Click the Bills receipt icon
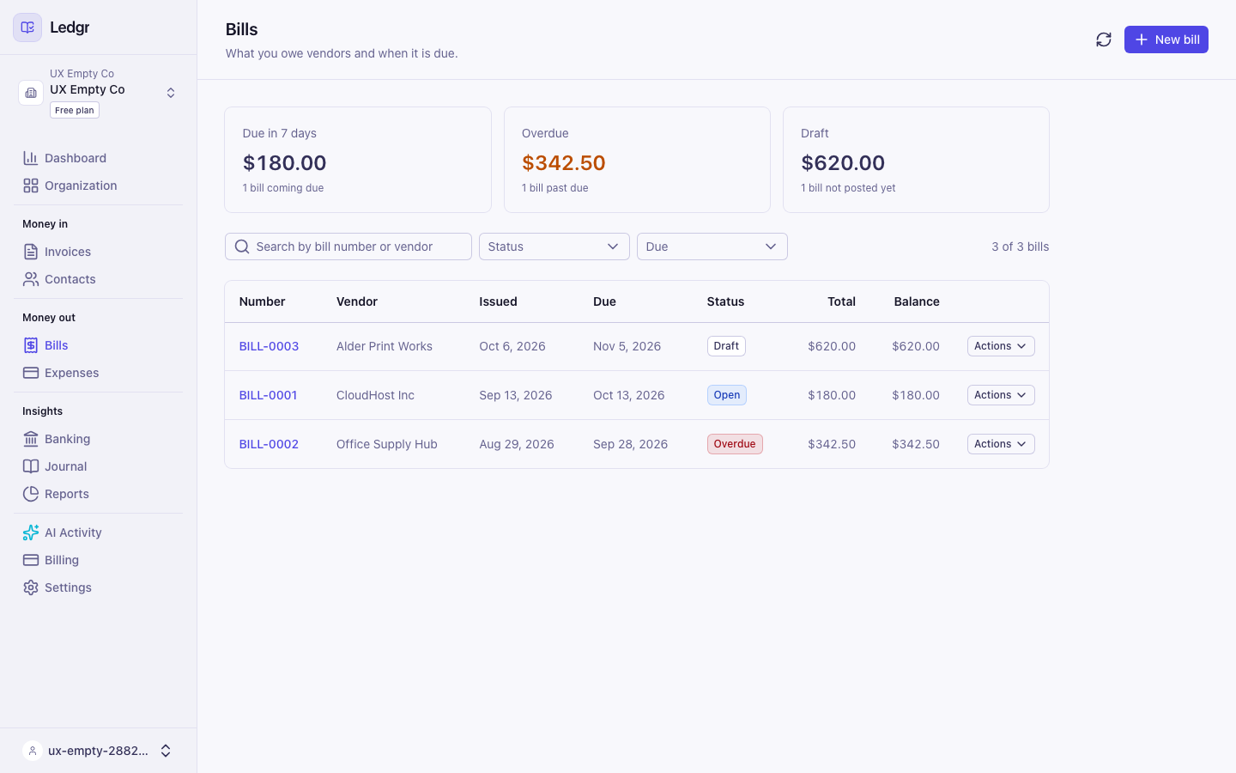This screenshot has width=1236, height=773. click(x=31, y=345)
